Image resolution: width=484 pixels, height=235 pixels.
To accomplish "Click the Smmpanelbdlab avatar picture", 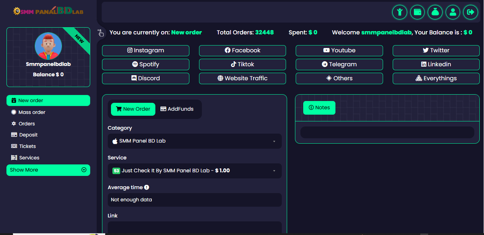I will click(48, 46).
